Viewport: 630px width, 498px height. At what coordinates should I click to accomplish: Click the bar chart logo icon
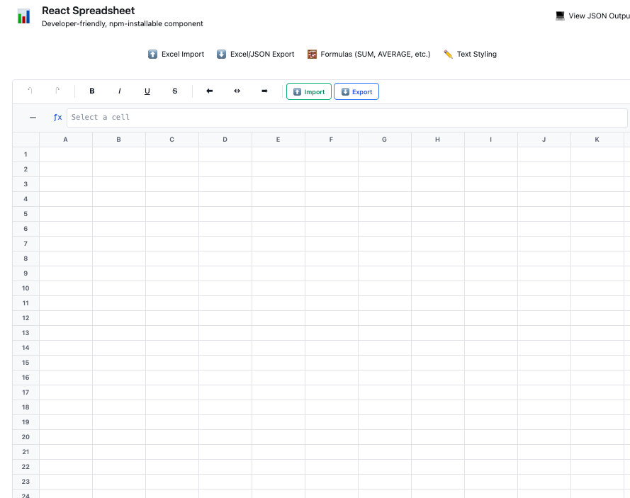23,16
